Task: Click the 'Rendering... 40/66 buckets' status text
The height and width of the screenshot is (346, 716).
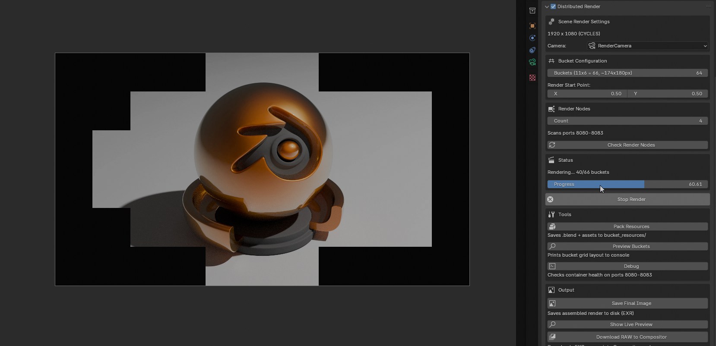Action: tap(578, 172)
